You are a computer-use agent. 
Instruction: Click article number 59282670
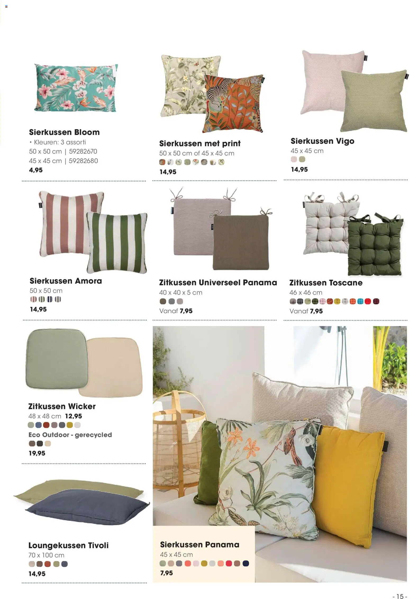tap(83, 152)
